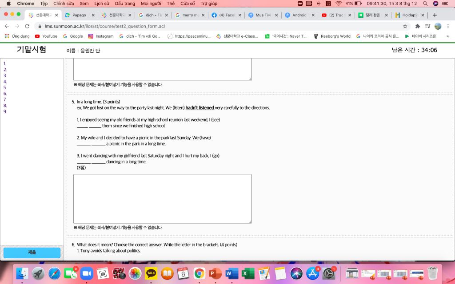
Task: Bookmark this page with star icon
Action: click(405, 26)
